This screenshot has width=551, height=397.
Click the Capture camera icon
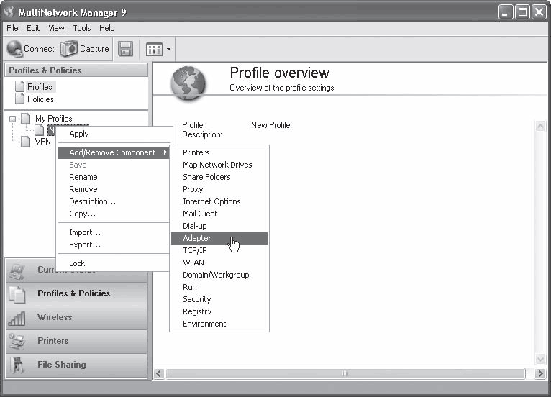[x=69, y=49]
